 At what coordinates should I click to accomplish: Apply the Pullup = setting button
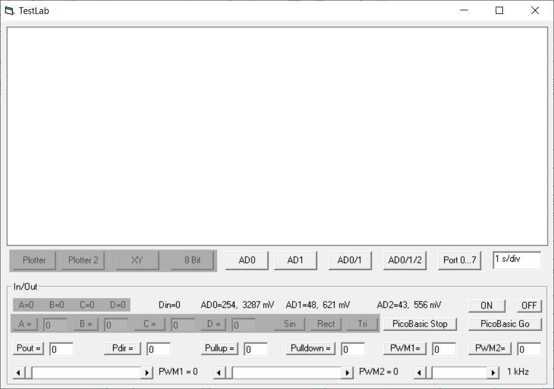[x=220, y=348]
